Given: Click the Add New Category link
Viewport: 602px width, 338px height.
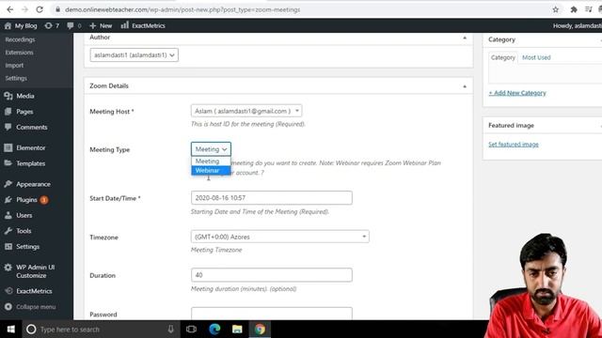Looking at the screenshot, I should click(x=517, y=93).
